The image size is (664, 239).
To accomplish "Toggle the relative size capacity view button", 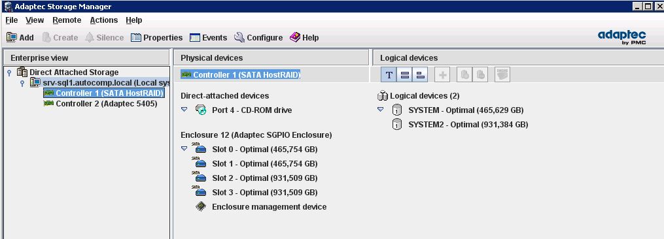I will pyautogui.click(x=420, y=75).
